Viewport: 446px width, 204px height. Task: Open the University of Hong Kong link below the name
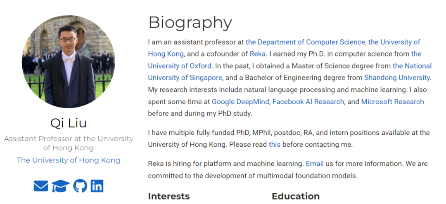coord(69,160)
